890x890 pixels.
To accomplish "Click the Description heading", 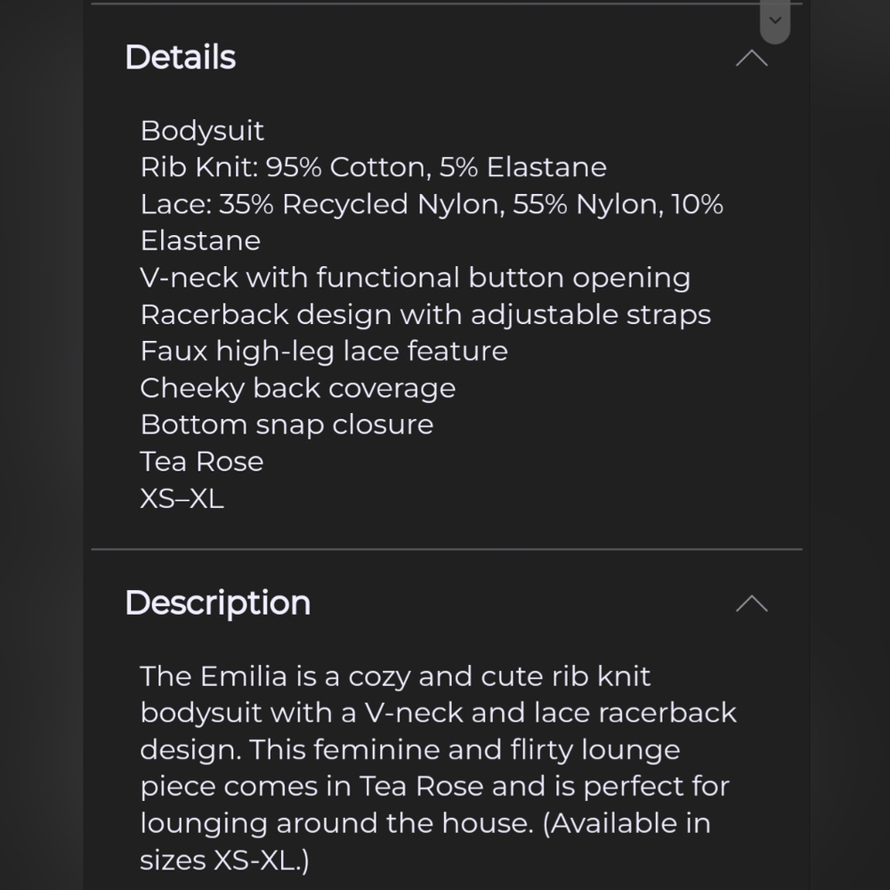I will [x=217, y=603].
